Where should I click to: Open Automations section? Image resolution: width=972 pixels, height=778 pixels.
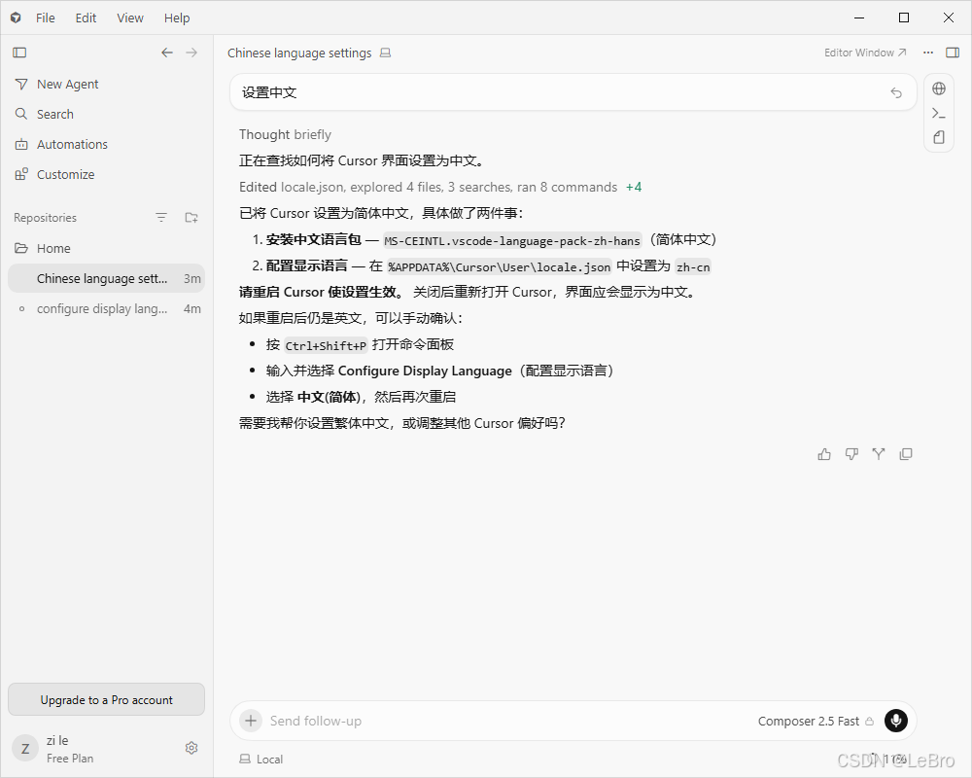(x=106, y=145)
